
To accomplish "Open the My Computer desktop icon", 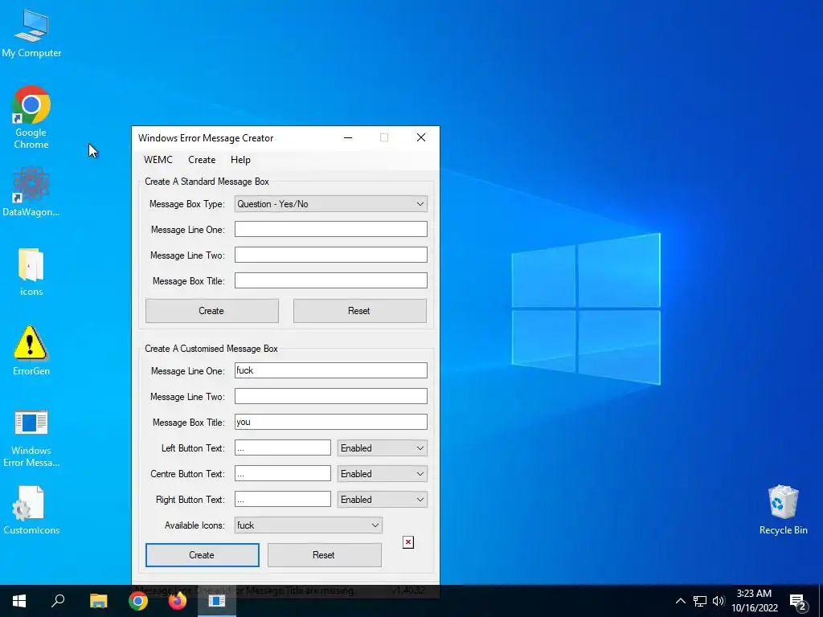I will coord(31,34).
